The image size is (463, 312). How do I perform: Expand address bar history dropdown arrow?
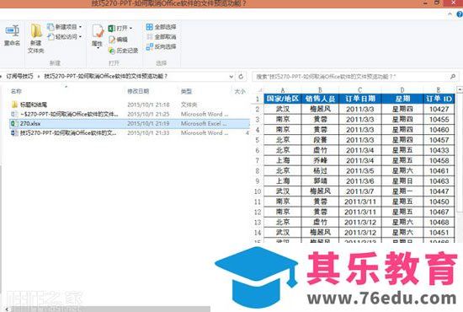click(231, 77)
